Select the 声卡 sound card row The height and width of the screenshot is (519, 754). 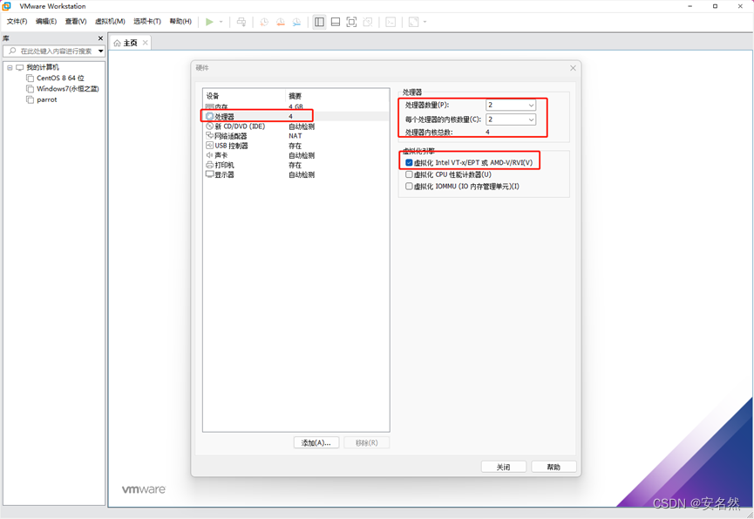click(x=295, y=155)
